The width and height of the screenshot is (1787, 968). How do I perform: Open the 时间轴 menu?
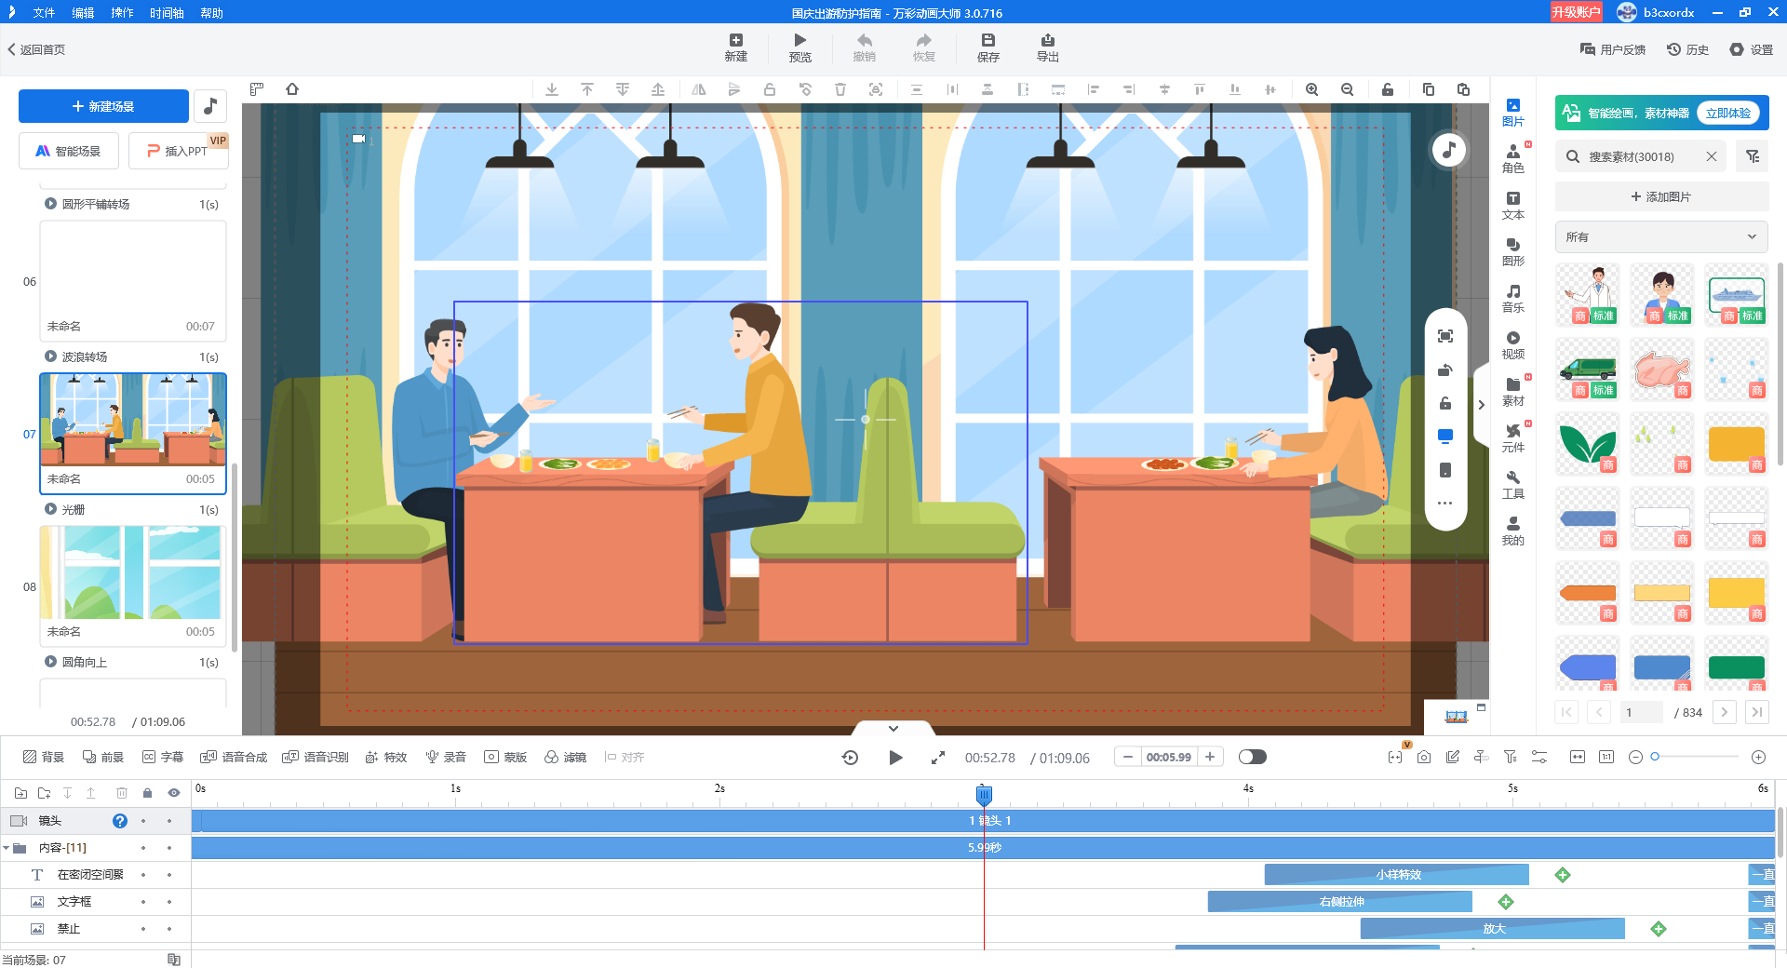click(167, 13)
